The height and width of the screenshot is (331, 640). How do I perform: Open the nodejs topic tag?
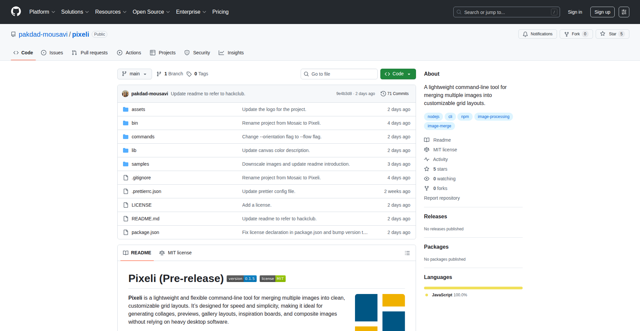coord(433,116)
